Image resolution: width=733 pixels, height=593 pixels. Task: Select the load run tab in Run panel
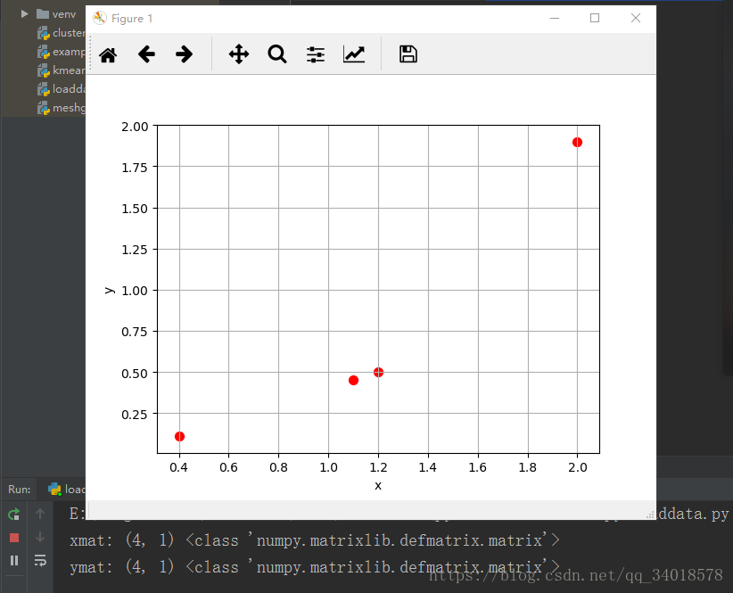pyautogui.click(x=66, y=489)
